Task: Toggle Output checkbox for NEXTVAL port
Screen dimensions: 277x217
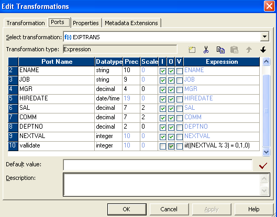Action: 171,136
